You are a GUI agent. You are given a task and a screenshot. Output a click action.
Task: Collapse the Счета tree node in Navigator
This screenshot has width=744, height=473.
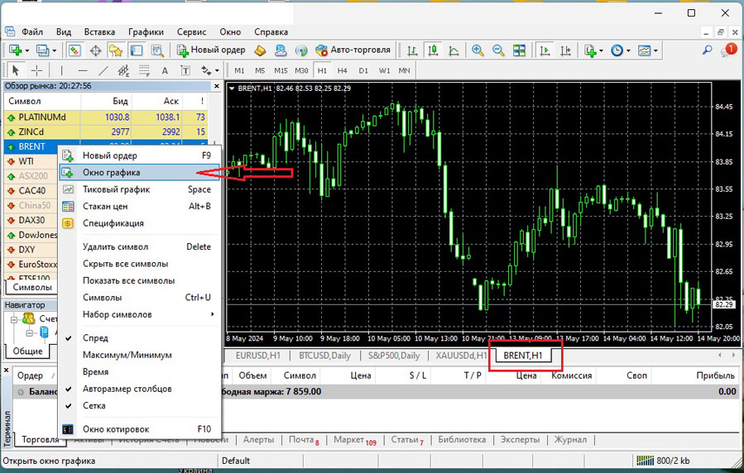click(14, 319)
